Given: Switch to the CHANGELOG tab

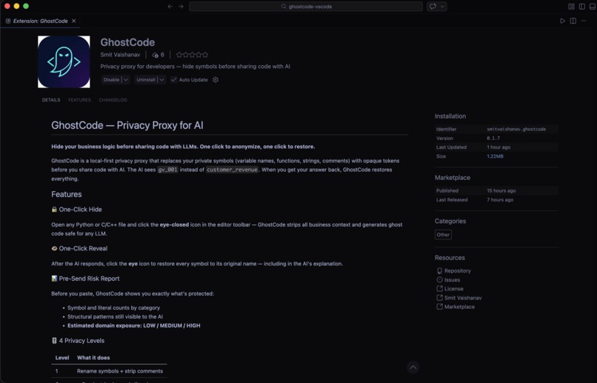Looking at the screenshot, I should (113, 100).
